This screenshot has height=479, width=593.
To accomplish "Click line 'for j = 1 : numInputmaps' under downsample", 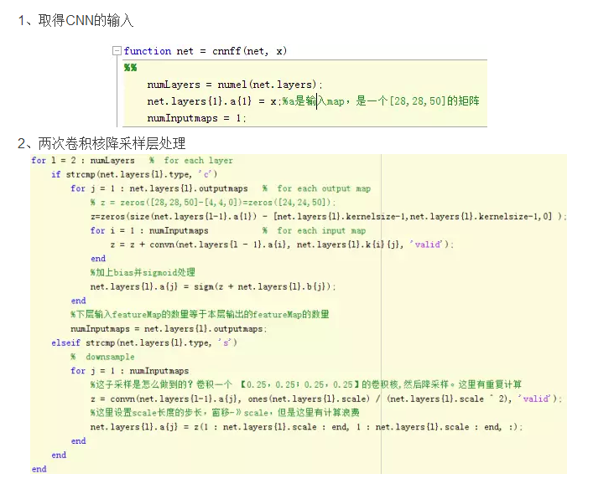I will [130, 371].
